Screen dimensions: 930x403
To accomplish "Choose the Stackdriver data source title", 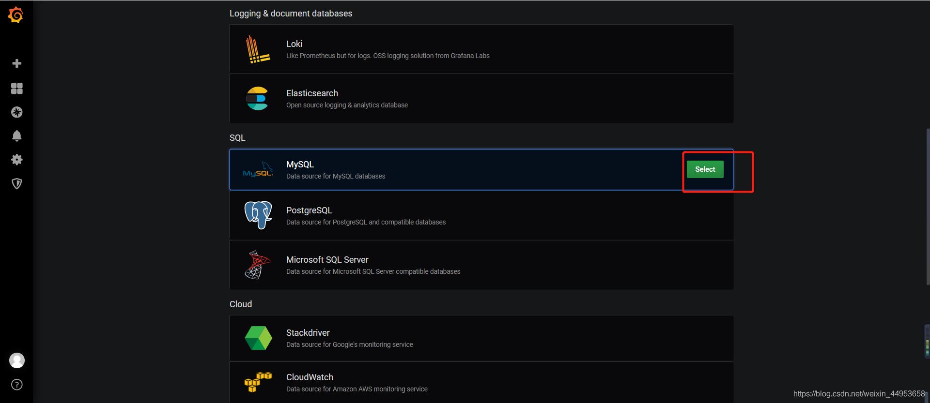I will coord(308,333).
